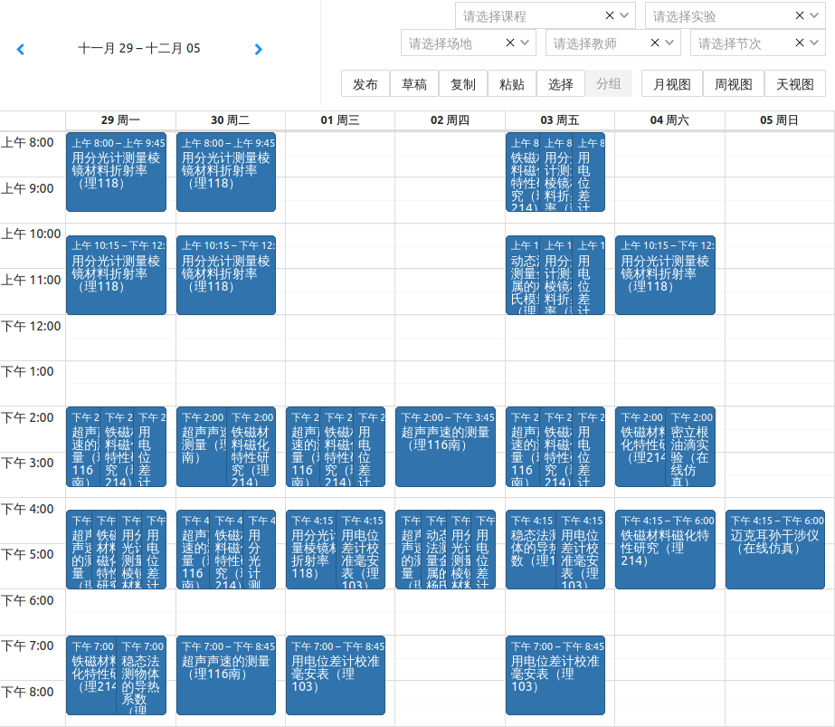The height and width of the screenshot is (727, 835).
Task: Click the Copy button
Action: [463, 84]
